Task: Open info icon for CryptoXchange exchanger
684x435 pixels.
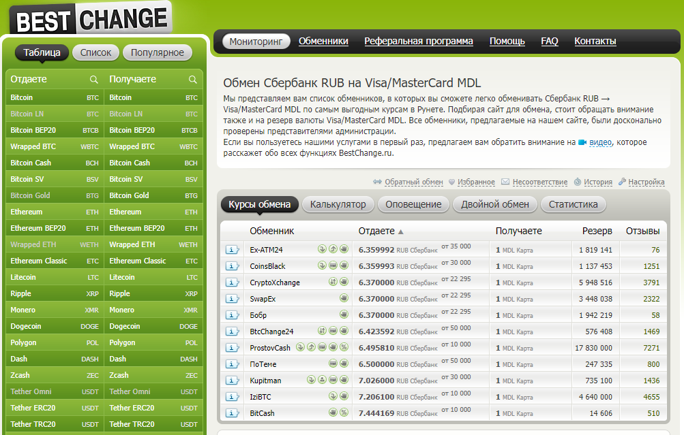Action: point(232,283)
